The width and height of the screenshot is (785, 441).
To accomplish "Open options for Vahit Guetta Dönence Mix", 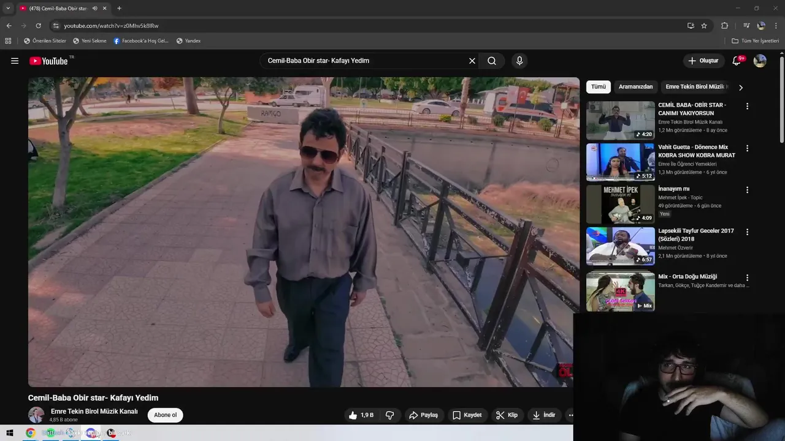I will click(747, 148).
